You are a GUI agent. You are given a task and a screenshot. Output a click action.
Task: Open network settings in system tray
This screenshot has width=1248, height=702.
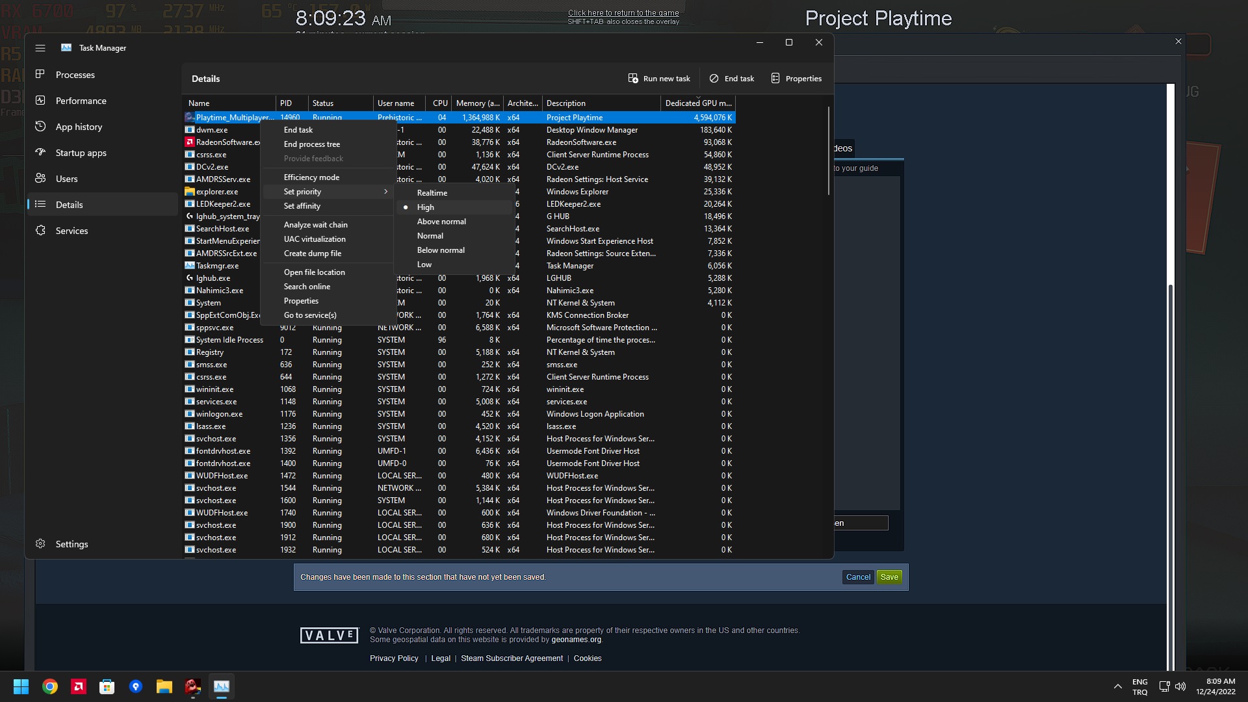click(x=1164, y=686)
